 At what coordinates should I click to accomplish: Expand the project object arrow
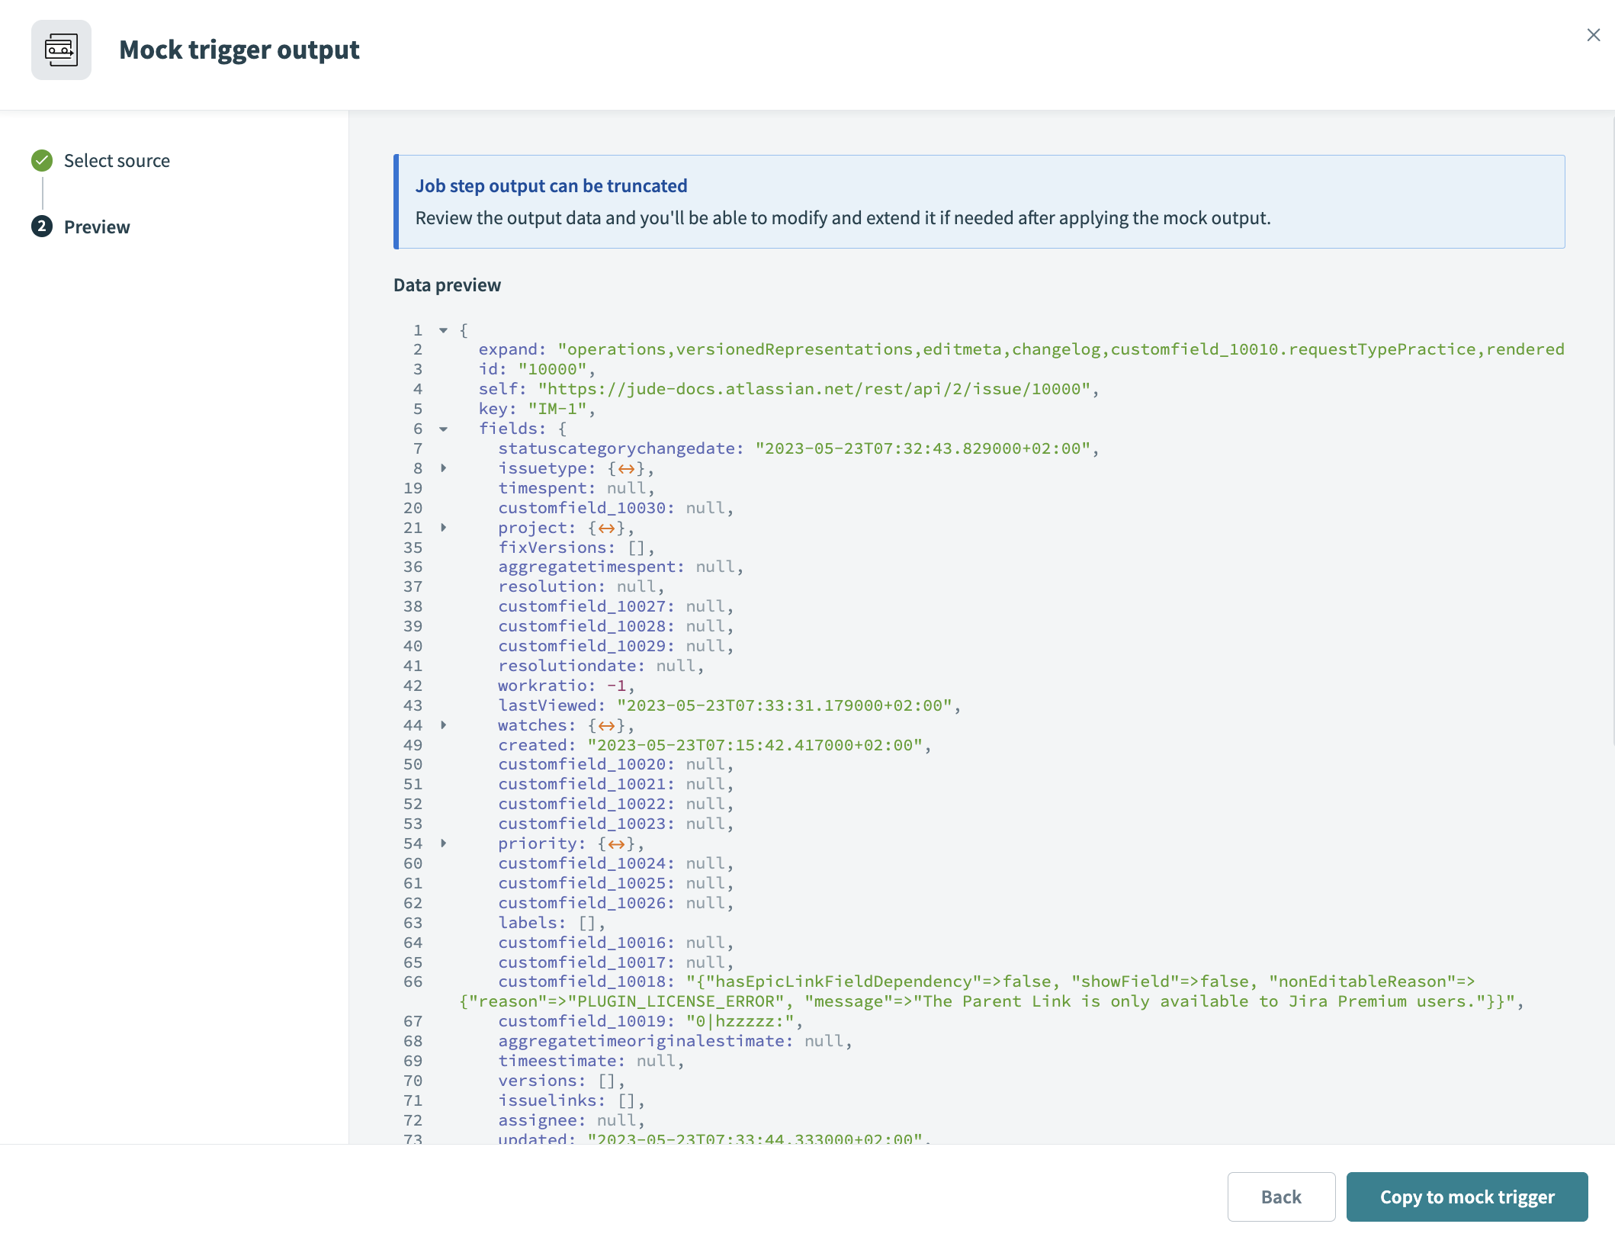443,528
